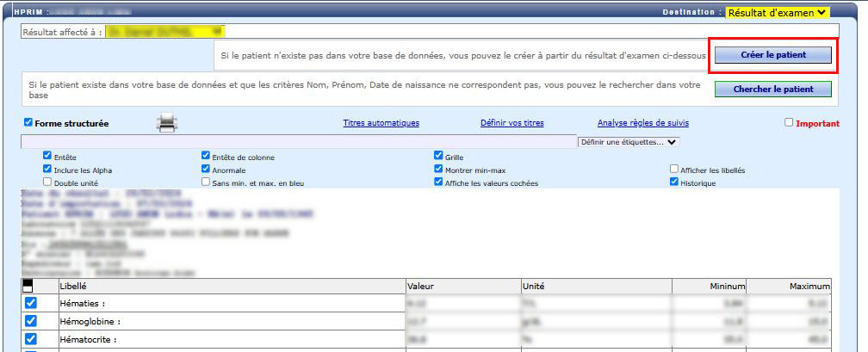The width and height of the screenshot is (868, 352).
Task: Disable the Historique checkbox
Action: (674, 182)
